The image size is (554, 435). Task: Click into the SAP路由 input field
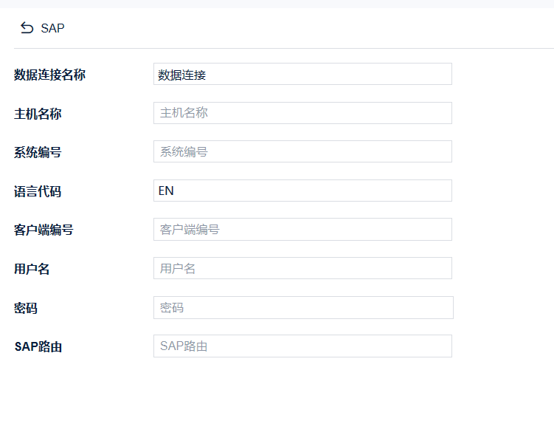(302, 346)
